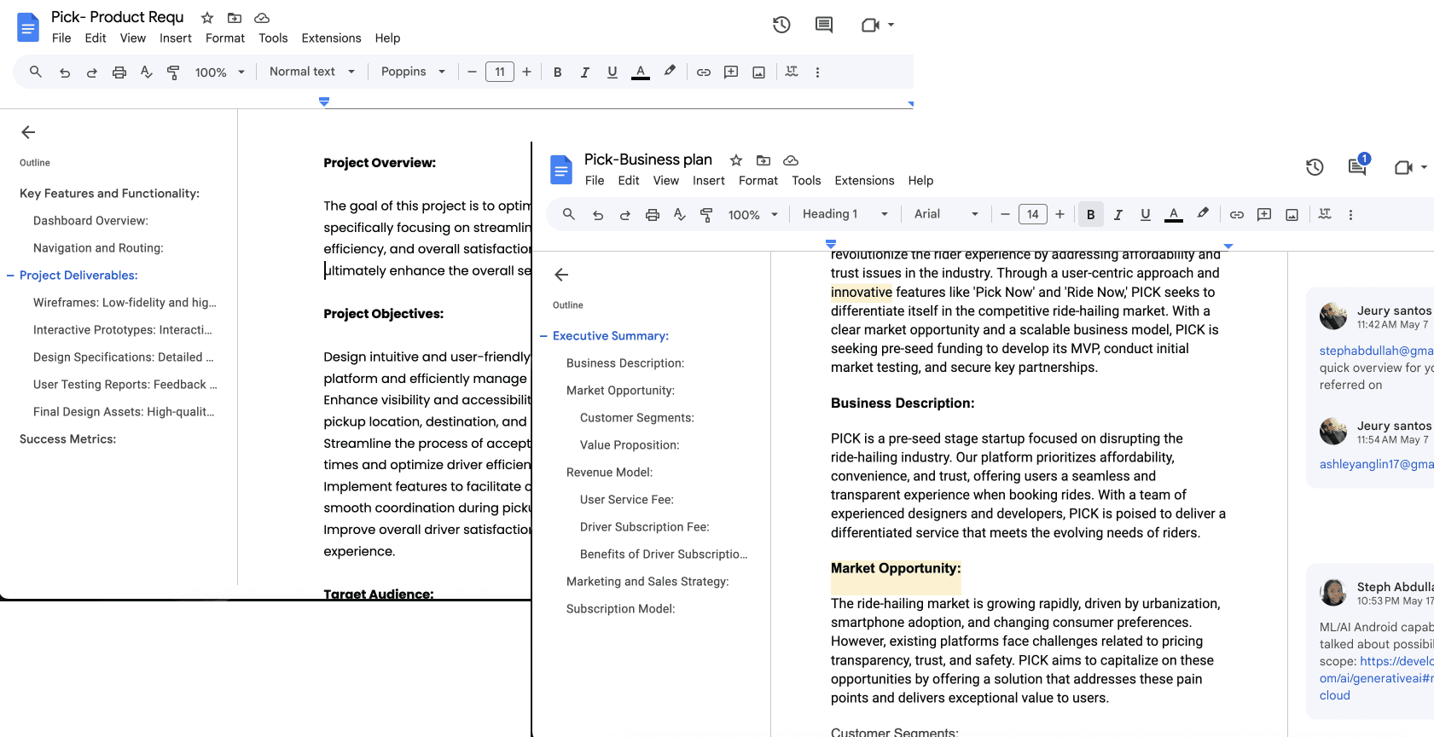Viewport: 1434px width, 737px height.
Task: Select paint format in Product Requ toolbar
Action: (x=173, y=73)
